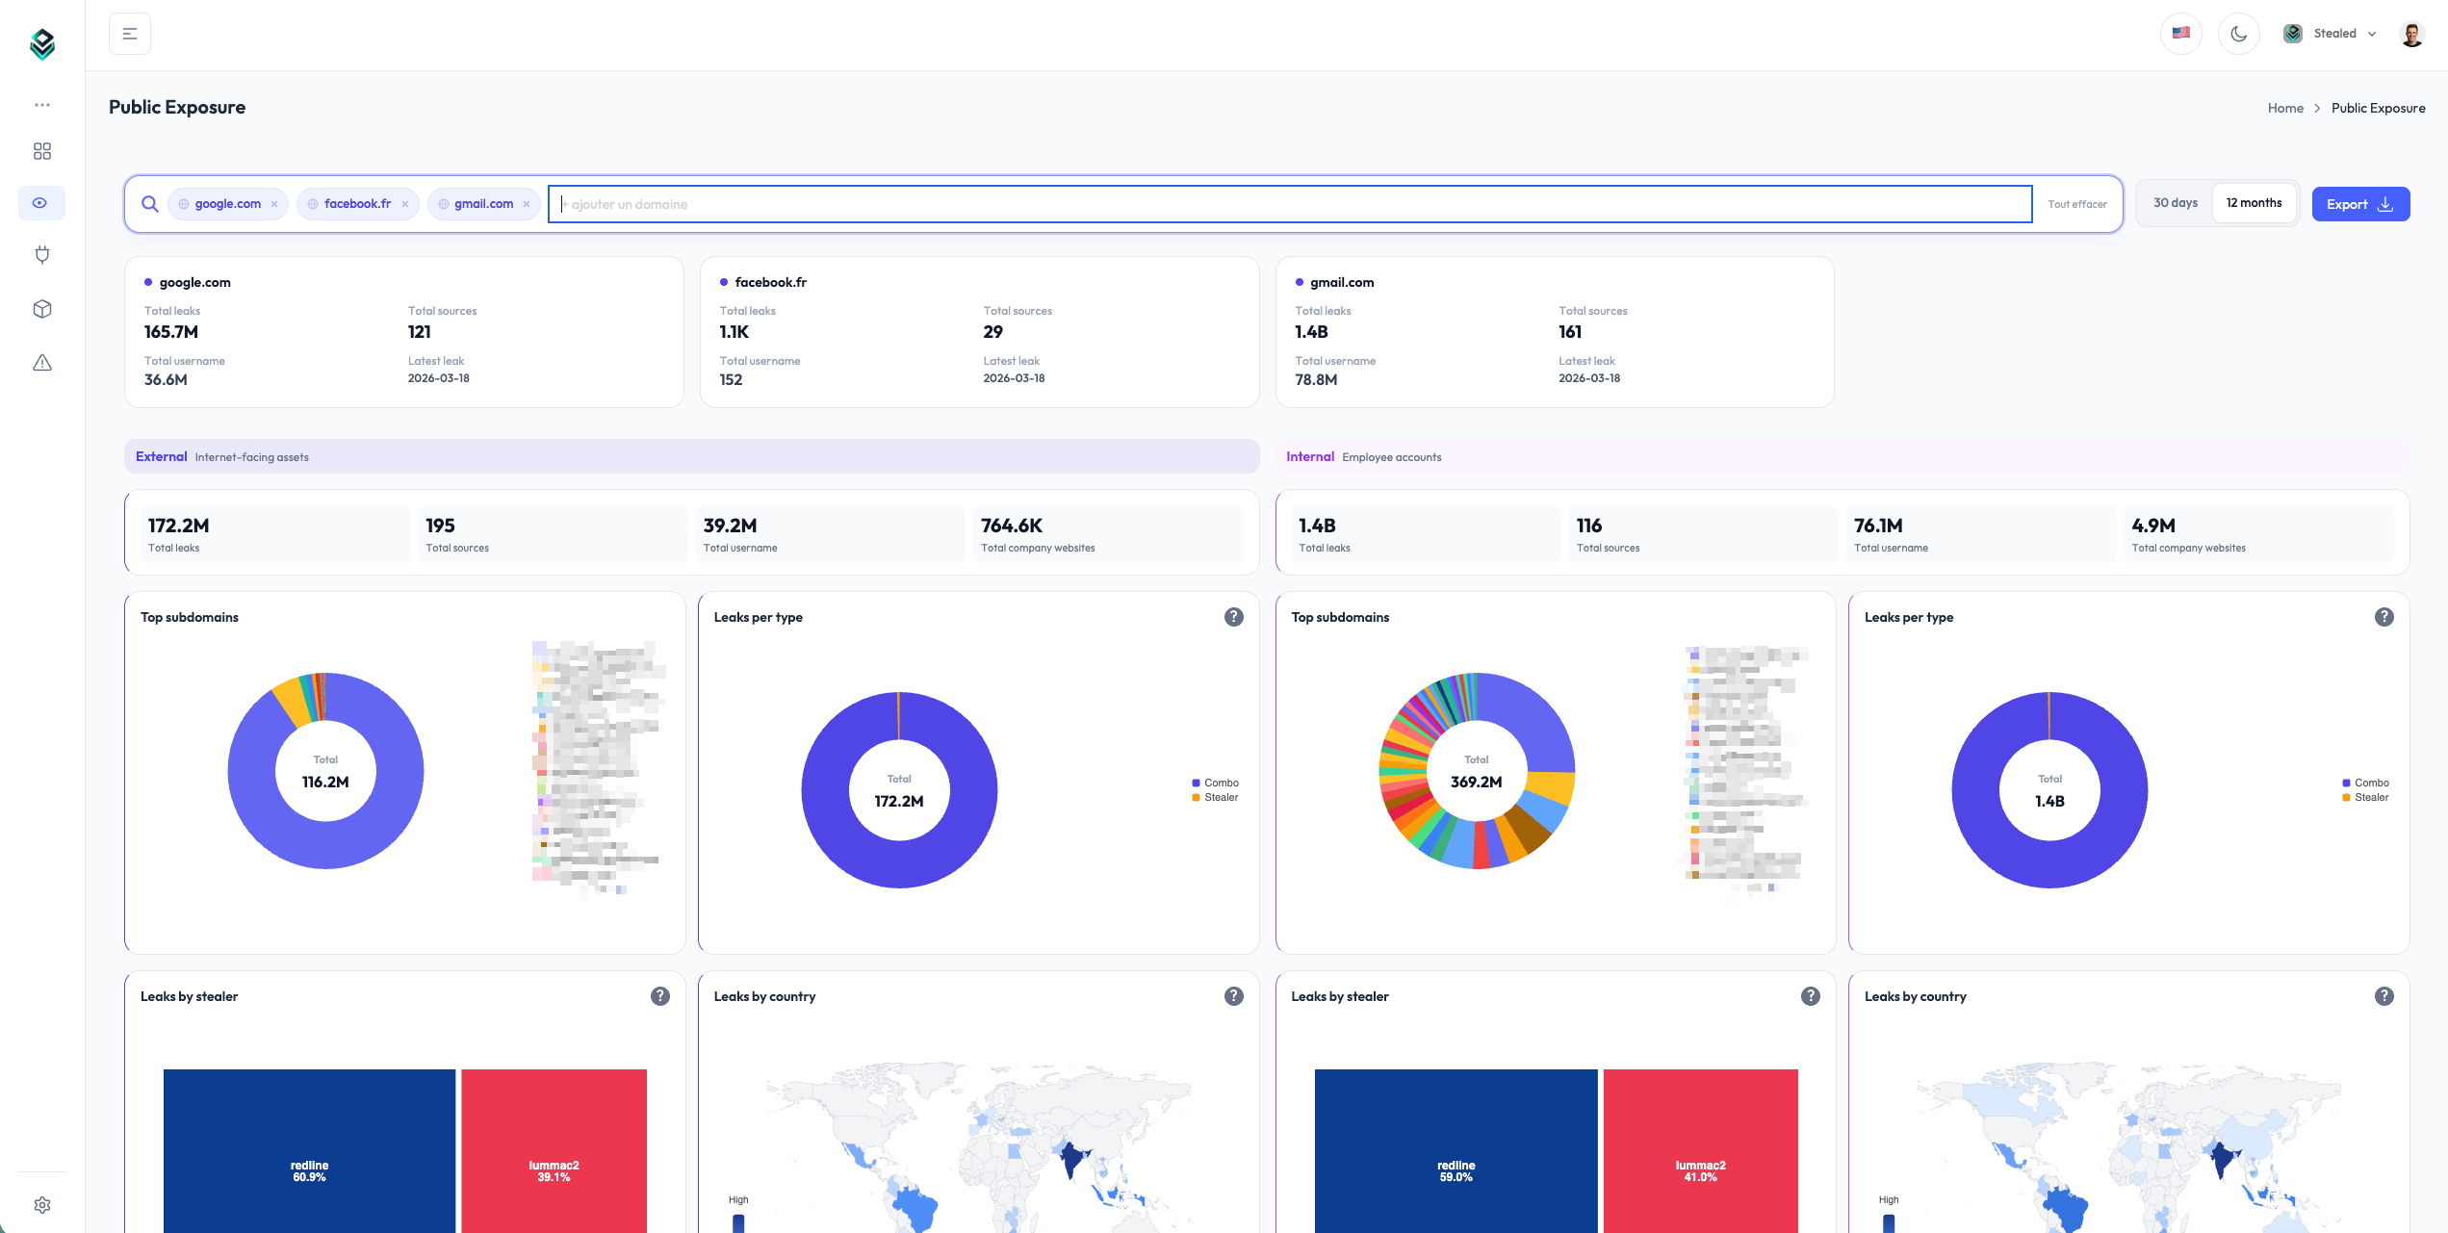Click the three-dots sidebar icon

pos(42,105)
